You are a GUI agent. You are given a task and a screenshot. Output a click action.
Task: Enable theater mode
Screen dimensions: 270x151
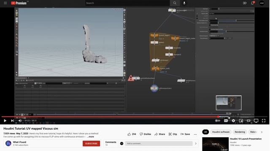pyautogui.click(x=248, y=121)
